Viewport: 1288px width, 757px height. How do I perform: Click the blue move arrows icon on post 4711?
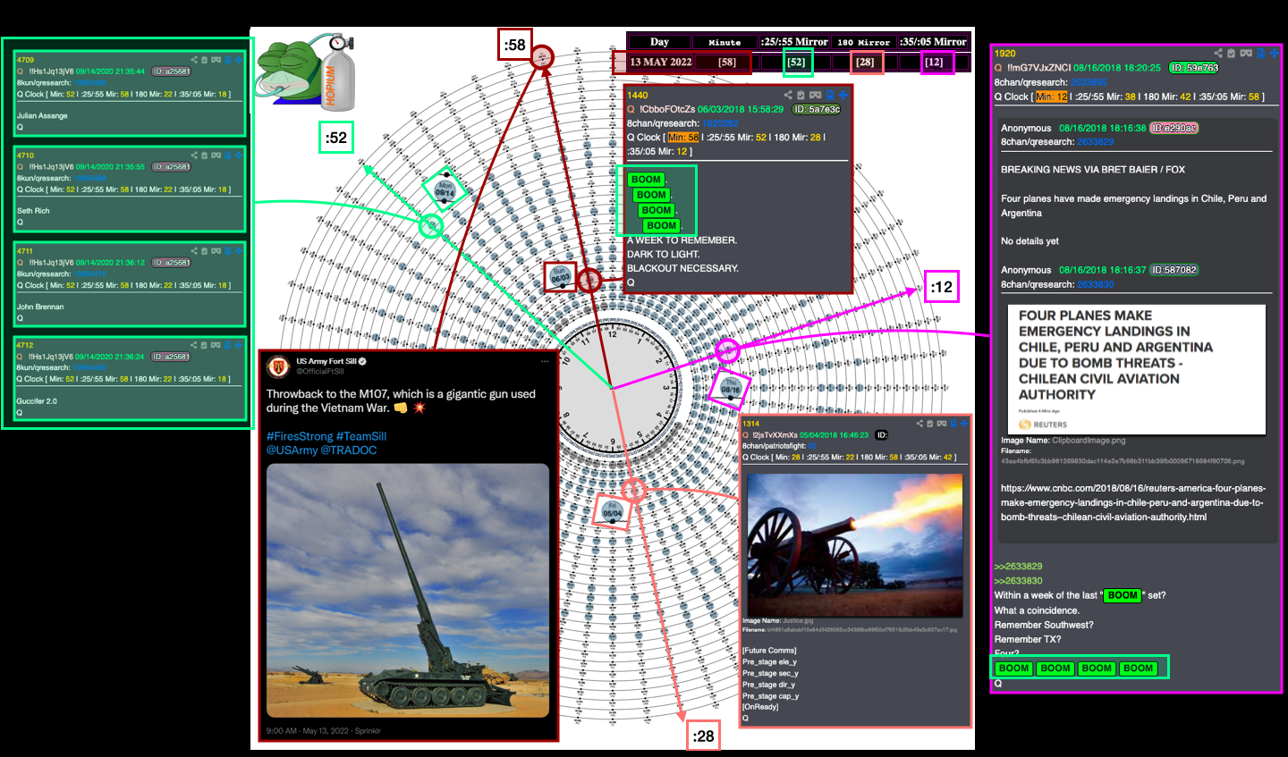click(239, 251)
